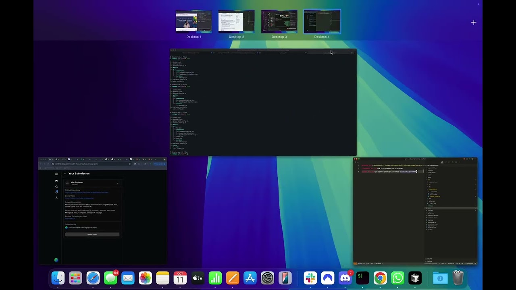Click Update Project button in browser window

(x=92, y=234)
